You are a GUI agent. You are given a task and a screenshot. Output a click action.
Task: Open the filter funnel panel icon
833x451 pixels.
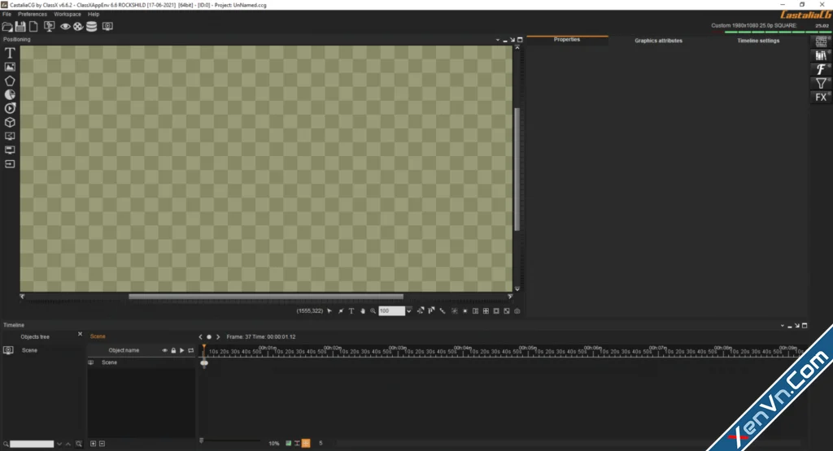coord(821,84)
